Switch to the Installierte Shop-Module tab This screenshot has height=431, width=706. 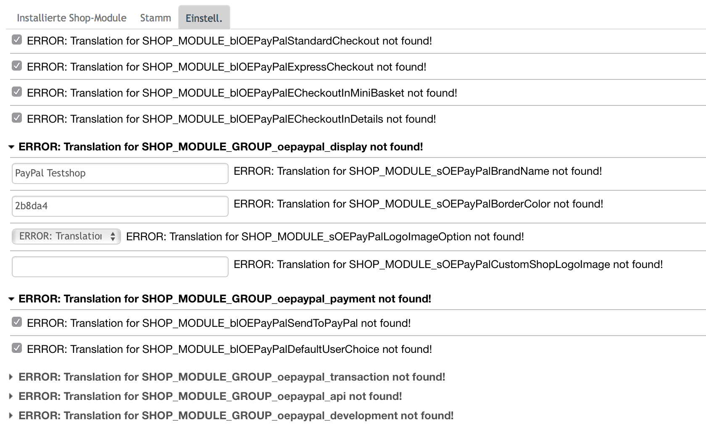click(x=71, y=18)
